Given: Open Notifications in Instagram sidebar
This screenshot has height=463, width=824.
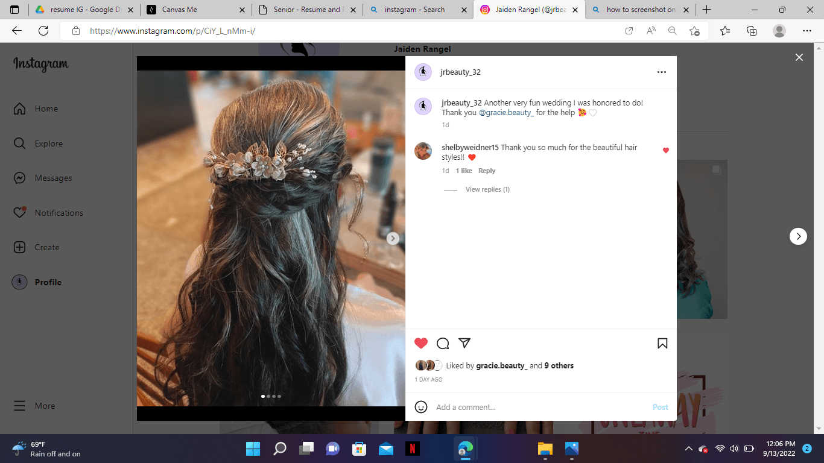Looking at the screenshot, I should 48,213.
